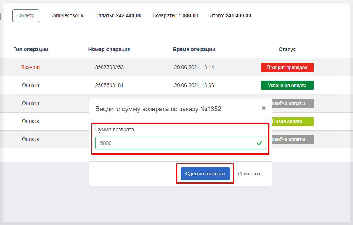
Task: Click operation number 2505500181
Action: [x=109, y=85]
